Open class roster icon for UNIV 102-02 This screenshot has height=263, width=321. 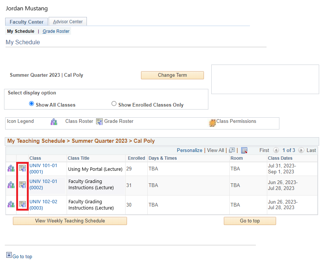[x=11, y=204]
